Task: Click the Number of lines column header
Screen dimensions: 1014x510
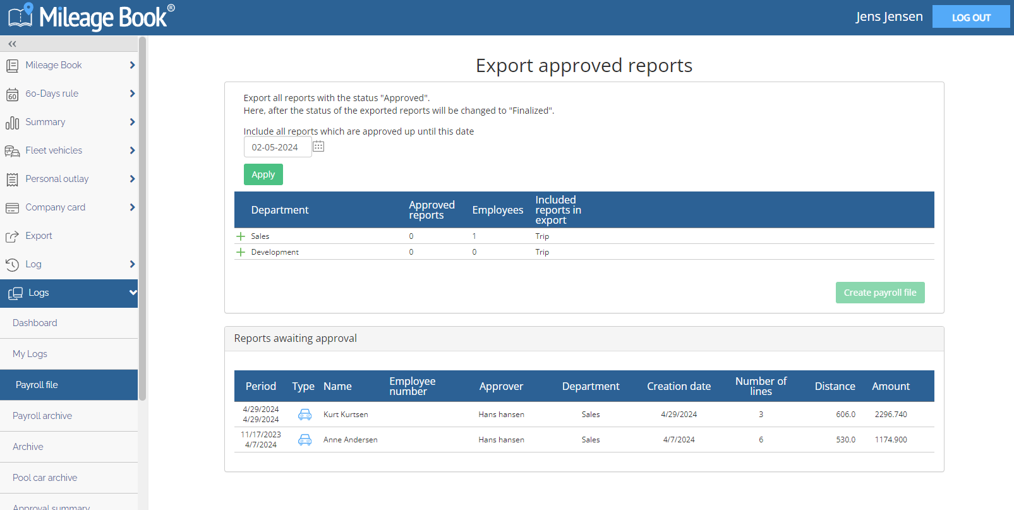Action: click(x=761, y=386)
